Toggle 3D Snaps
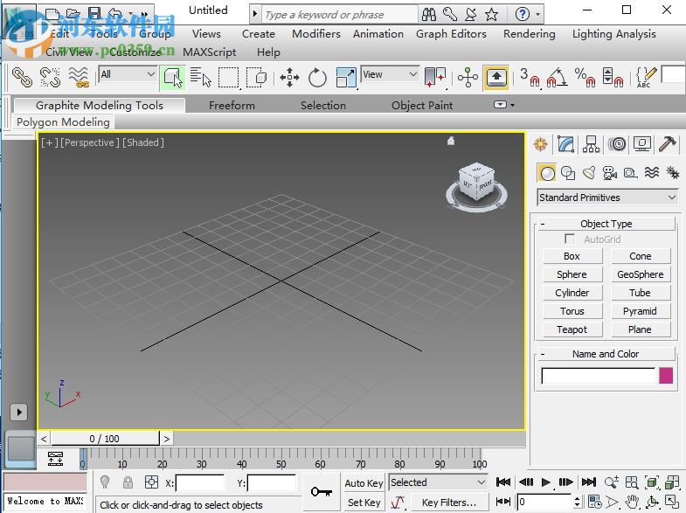The width and height of the screenshot is (686, 513). pos(530,78)
